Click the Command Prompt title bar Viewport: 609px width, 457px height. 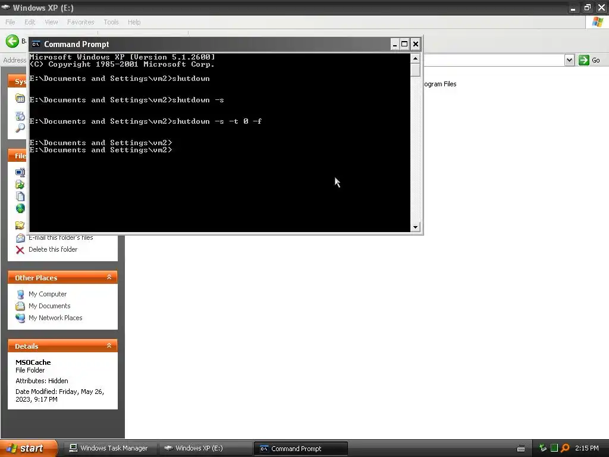[210, 44]
